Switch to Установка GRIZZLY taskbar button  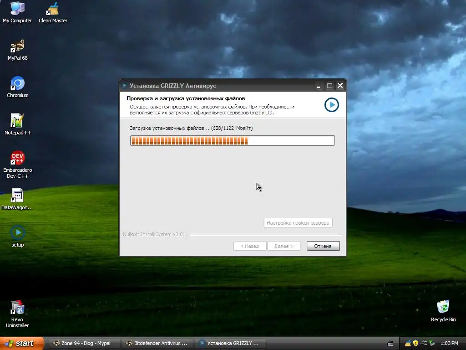coord(230,344)
